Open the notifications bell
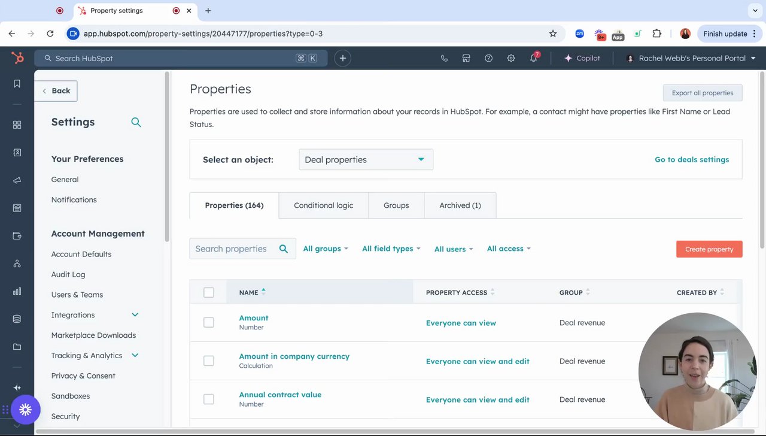 [x=533, y=58]
